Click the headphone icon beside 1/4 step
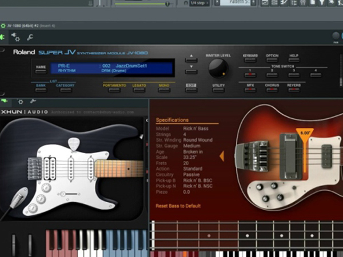This screenshot has height=257, width=343. [x=186, y=3]
